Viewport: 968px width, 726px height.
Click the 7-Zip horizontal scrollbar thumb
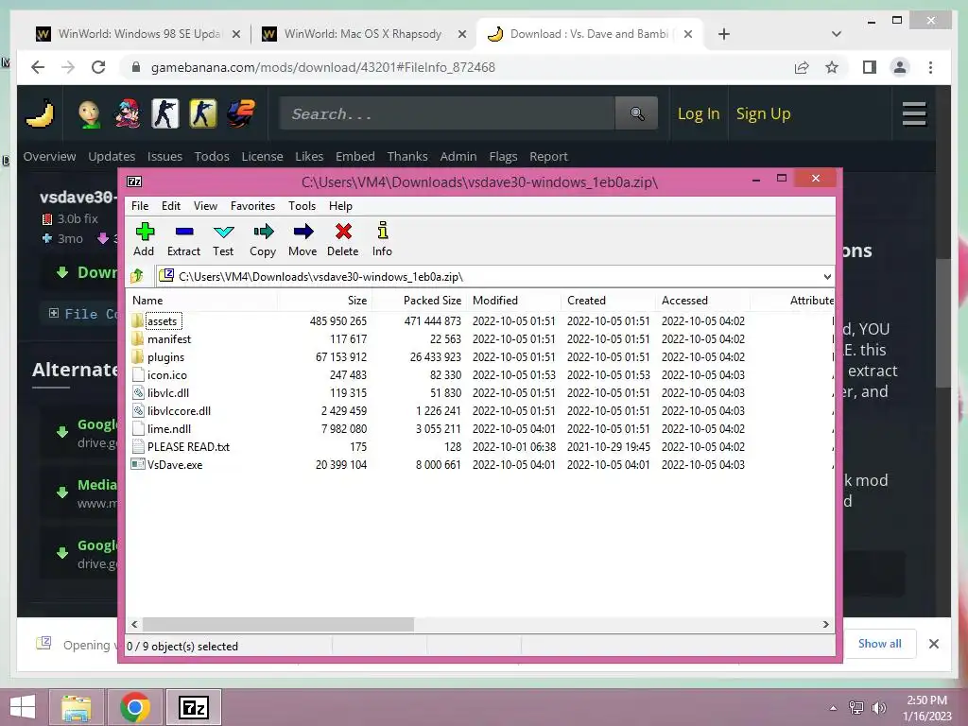(279, 624)
